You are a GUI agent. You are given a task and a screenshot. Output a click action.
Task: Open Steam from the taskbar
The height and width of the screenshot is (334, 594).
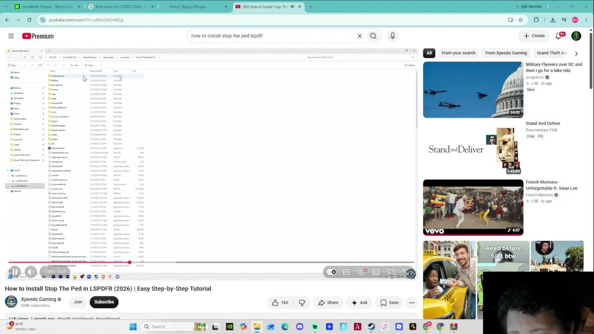pos(371,327)
